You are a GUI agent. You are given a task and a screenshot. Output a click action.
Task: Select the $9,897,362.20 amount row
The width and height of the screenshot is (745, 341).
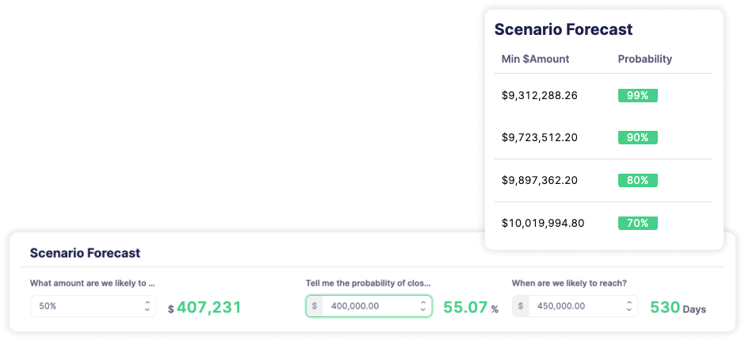[603, 181]
